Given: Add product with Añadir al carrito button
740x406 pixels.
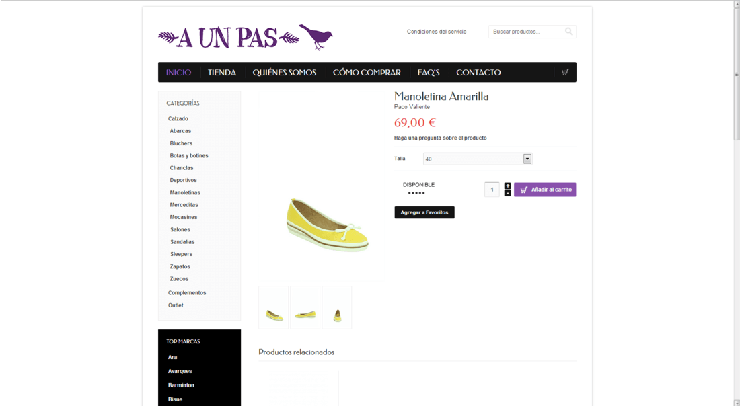Looking at the screenshot, I should coord(545,190).
